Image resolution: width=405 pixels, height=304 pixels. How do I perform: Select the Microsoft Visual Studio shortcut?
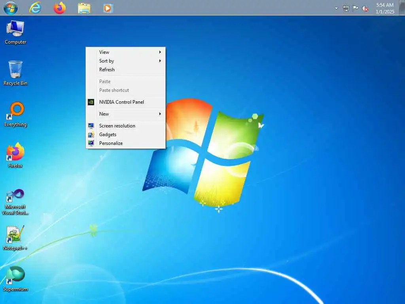click(x=15, y=202)
